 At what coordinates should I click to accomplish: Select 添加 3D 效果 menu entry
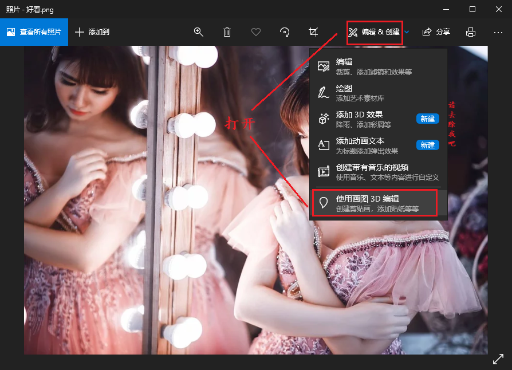[x=378, y=119]
